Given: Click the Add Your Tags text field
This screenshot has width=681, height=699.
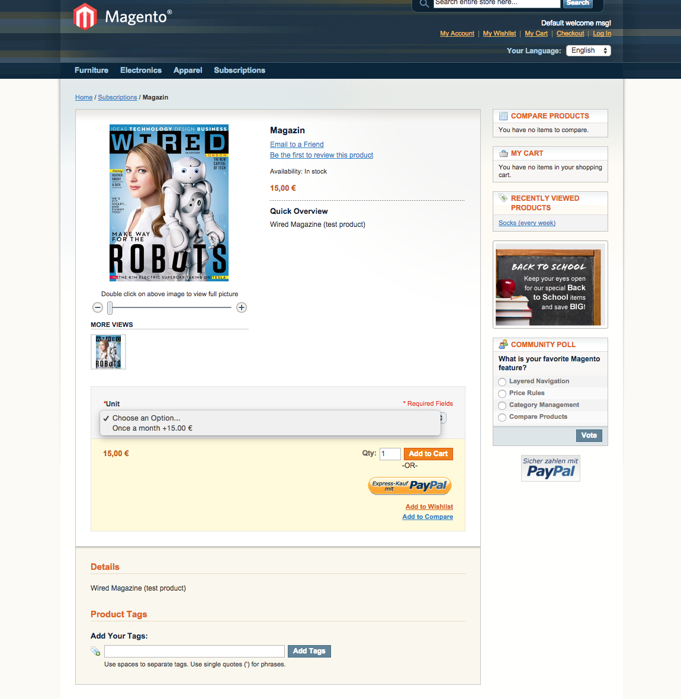Looking at the screenshot, I should pos(194,651).
